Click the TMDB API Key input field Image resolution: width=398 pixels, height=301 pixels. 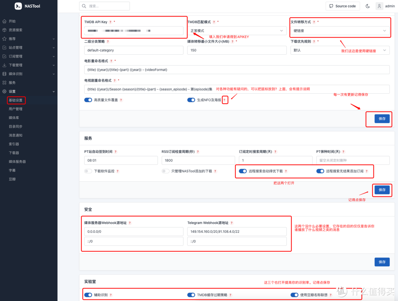click(x=133, y=31)
